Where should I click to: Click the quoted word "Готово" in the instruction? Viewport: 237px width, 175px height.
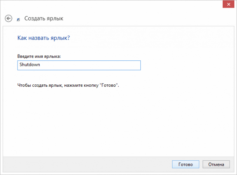click(x=110, y=84)
